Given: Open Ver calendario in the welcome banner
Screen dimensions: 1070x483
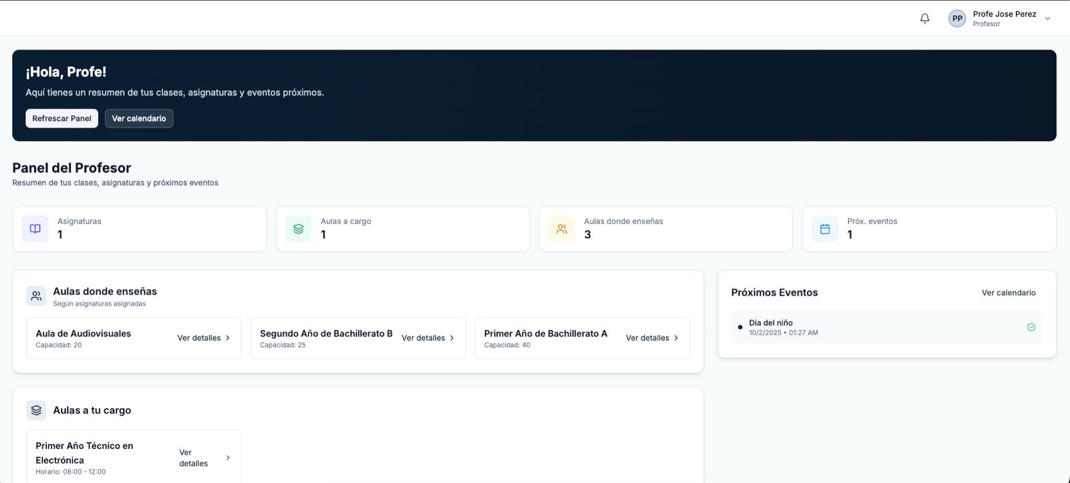Looking at the screenshot, I should pyautogui.click(x=139, y=118).
